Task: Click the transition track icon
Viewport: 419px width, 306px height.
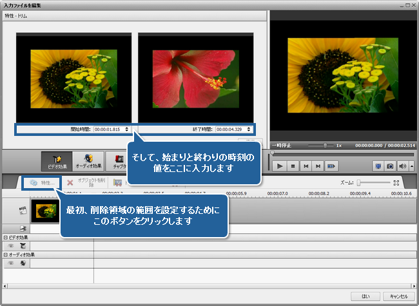Action: point(23,229)
